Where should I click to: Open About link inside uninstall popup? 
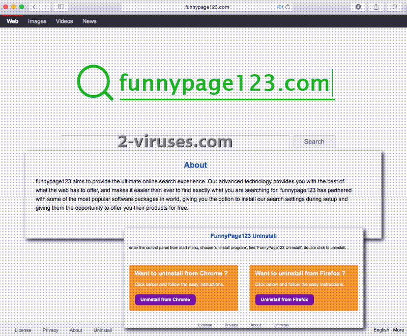(x=256, y=325)
